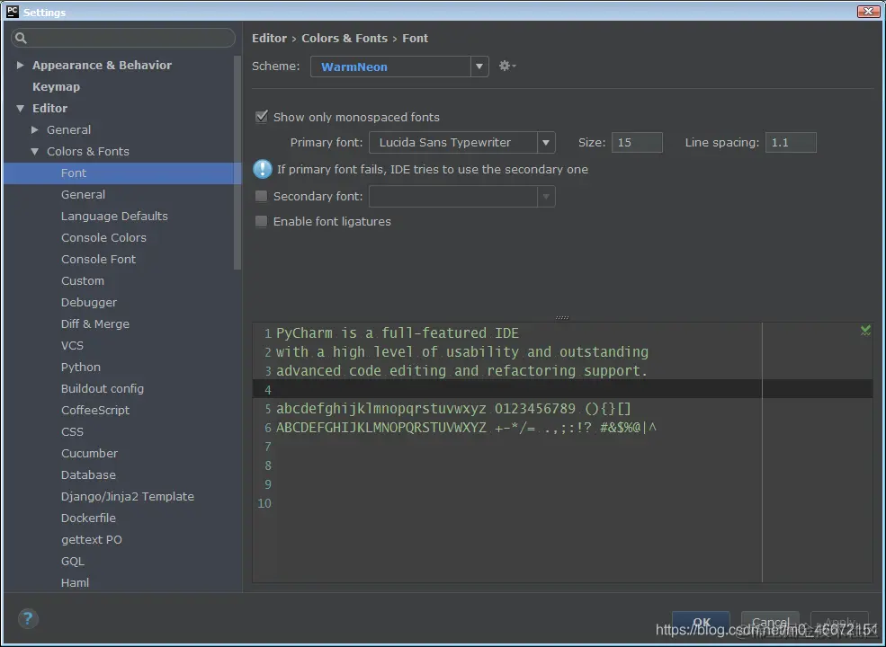
Task: Click the Apply button
Action: point(839,622)
